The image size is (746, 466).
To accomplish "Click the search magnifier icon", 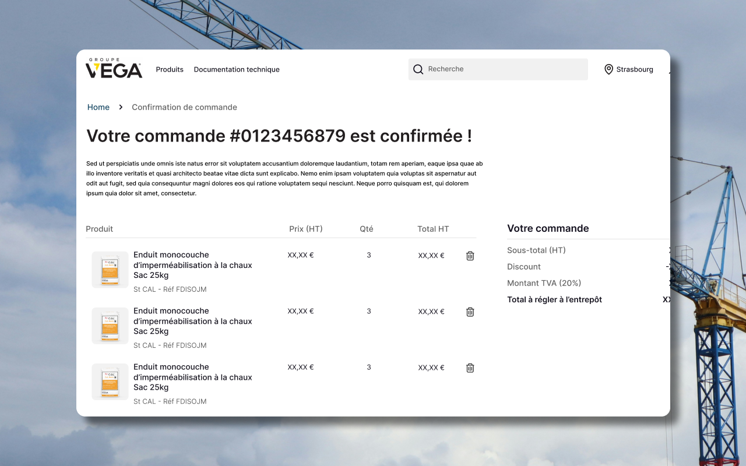I will pyautogui.click(x=418, y=69).
